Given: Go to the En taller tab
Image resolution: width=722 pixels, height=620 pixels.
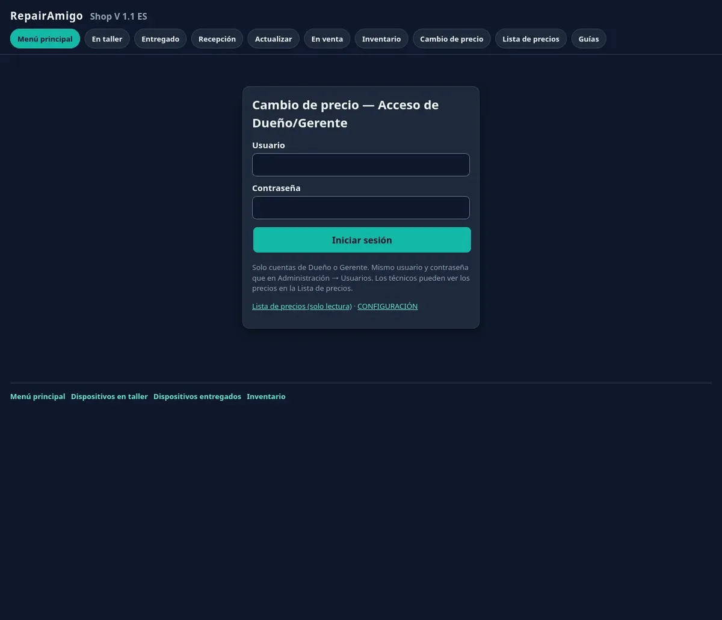Looking at the screenshot, I should (x=107, y=38).
